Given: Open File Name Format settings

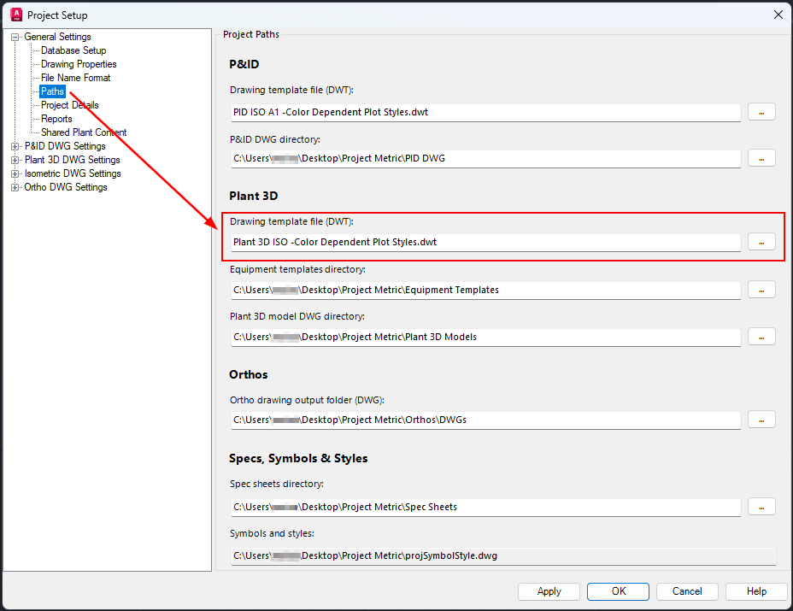Looking at the screenshot, I should point(75,78).
